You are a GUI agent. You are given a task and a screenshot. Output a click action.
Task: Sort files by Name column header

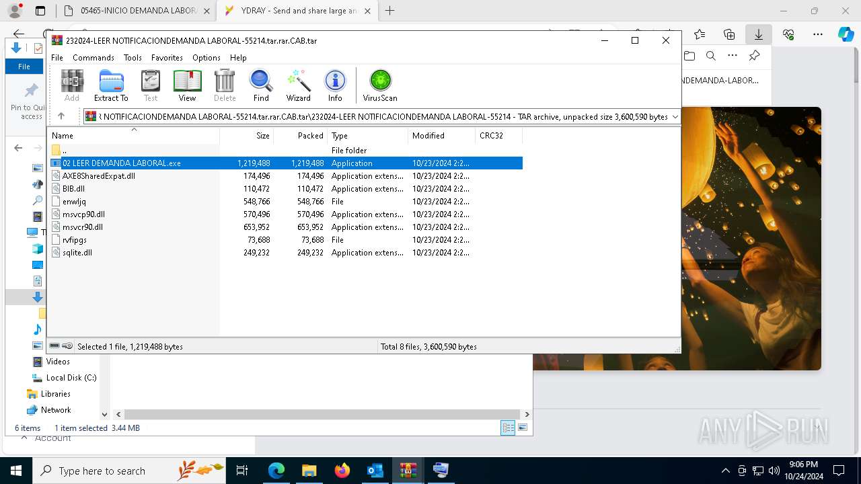click(x=133, y=136)
